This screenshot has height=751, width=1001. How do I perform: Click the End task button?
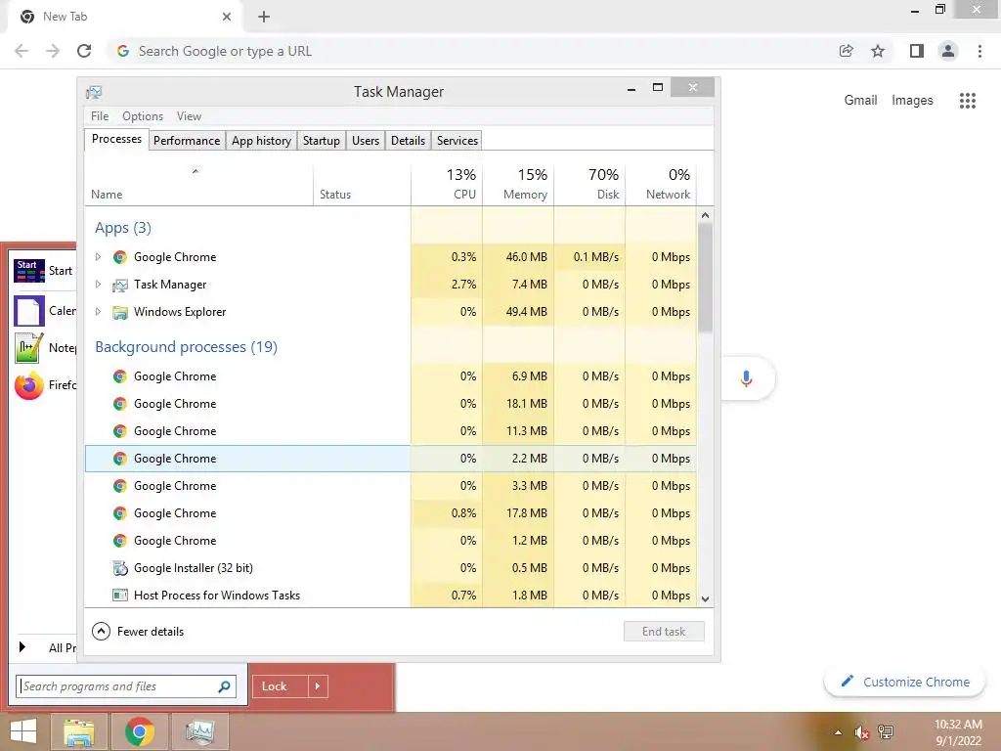click(x=664, y=632)
